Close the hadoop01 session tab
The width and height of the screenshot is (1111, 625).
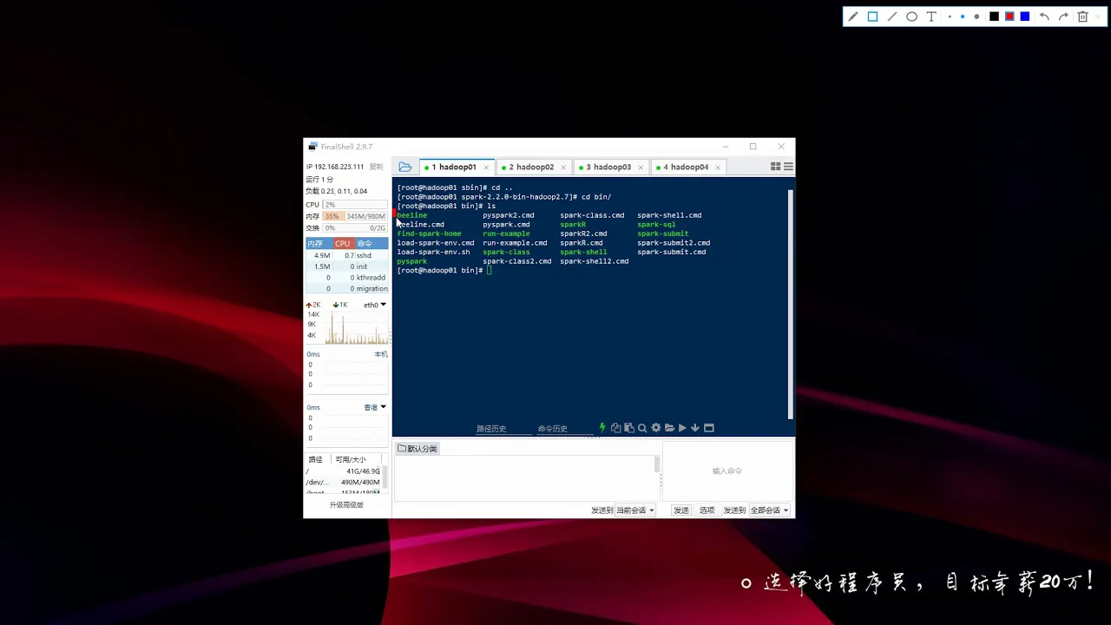click(x=486, y=167)
